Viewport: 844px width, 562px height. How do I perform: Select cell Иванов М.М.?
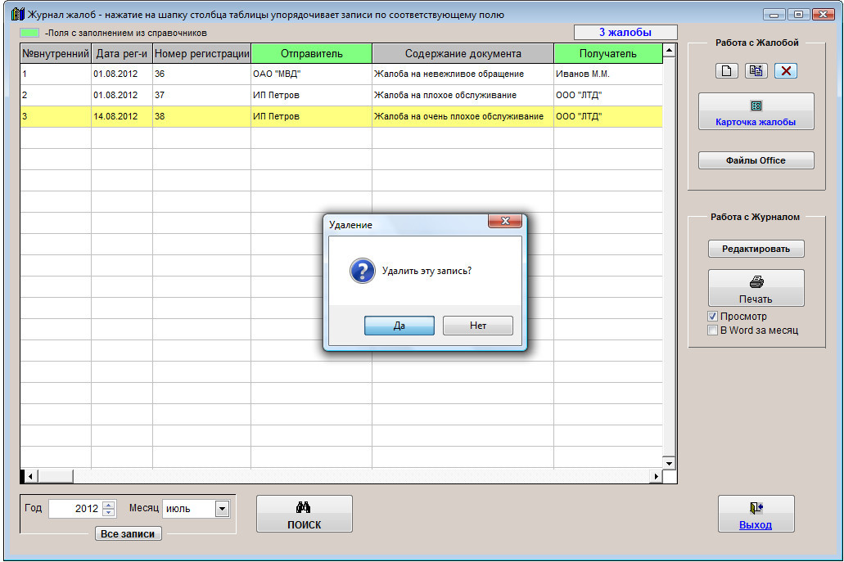[608, 74]
